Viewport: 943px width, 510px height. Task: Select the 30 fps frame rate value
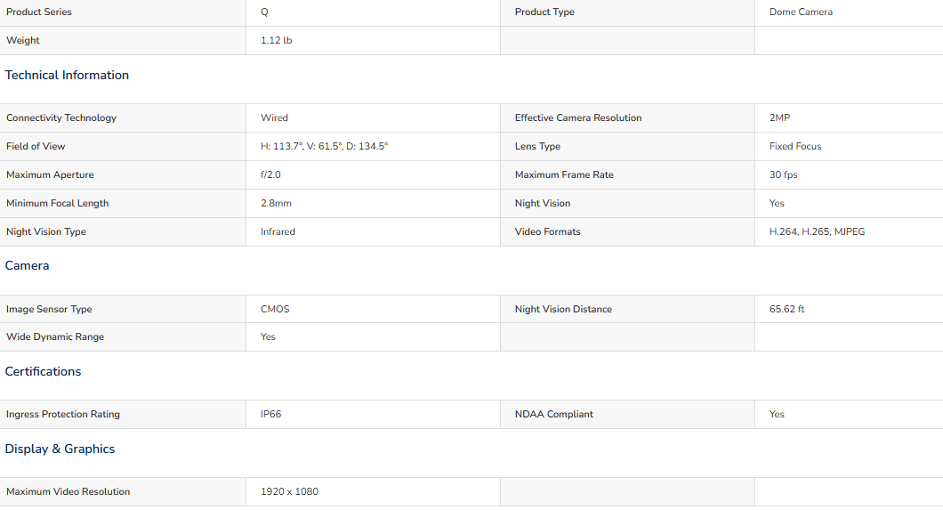(783, 175)
